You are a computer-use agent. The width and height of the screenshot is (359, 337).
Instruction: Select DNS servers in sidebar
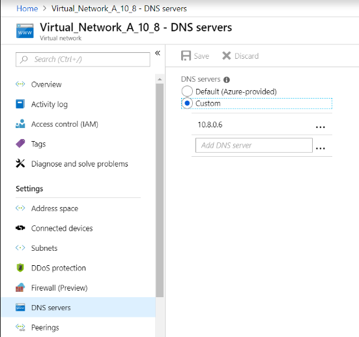pyautogui.click(x=78, y=308)
